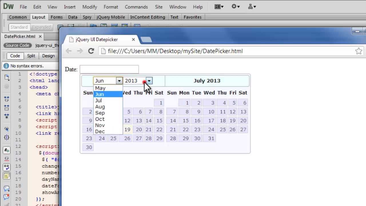This screenshot has height=206, width=366.
Task: Open the Site management dropdown icon
Action: pos(252,7)
